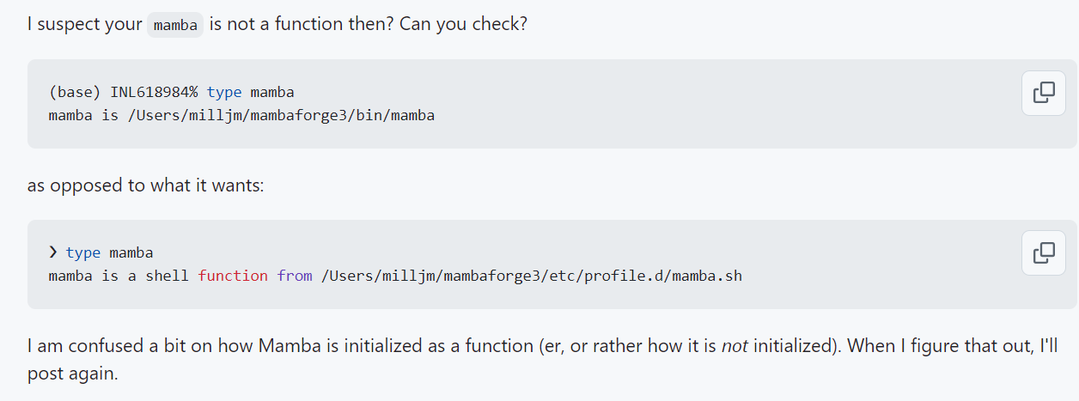Click the blue type keyword after INL618984%
Viewport: 1079px width, 401px height.
click(x=224, y=92)
